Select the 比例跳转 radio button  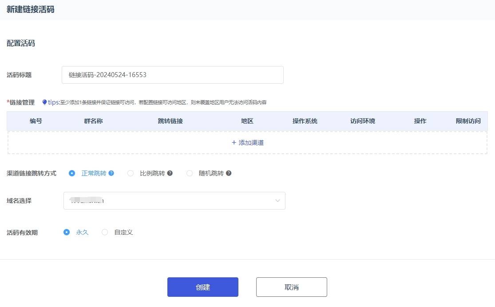point(131,173)
